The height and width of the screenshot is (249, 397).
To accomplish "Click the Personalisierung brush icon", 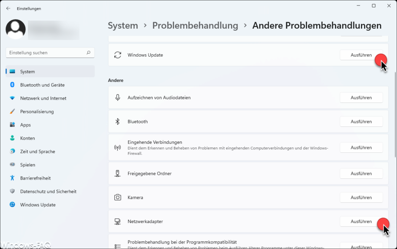I will tap(12, 111).
